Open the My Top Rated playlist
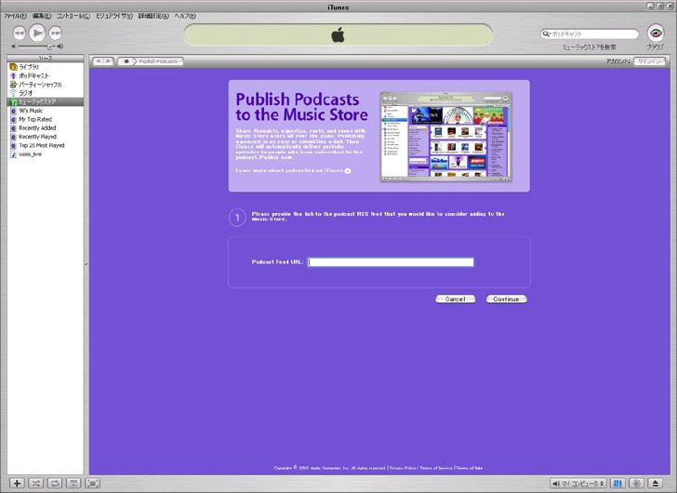 pyautogui.click(x=46, y=119)
